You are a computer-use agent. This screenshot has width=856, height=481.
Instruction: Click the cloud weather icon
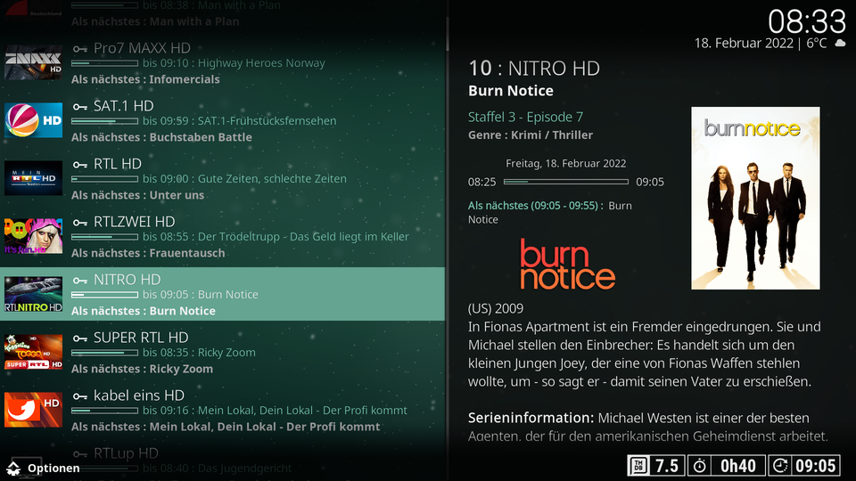pyautogui.click(x=841, y=43)
